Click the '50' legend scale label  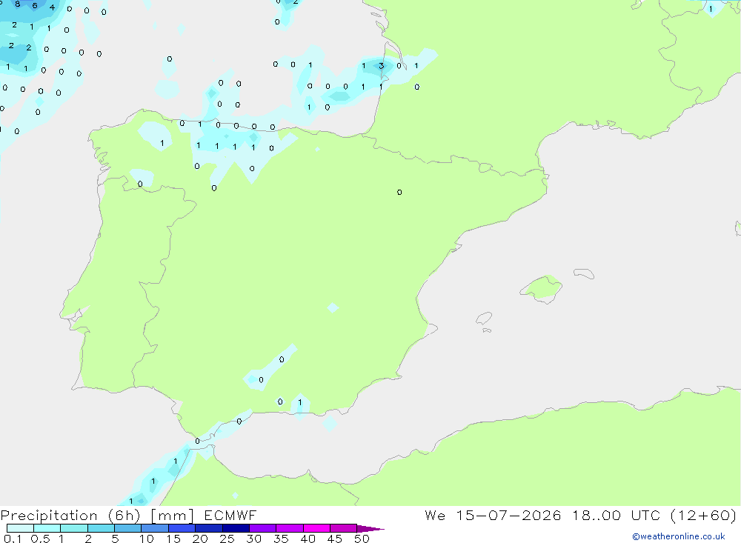coord(362,539)
